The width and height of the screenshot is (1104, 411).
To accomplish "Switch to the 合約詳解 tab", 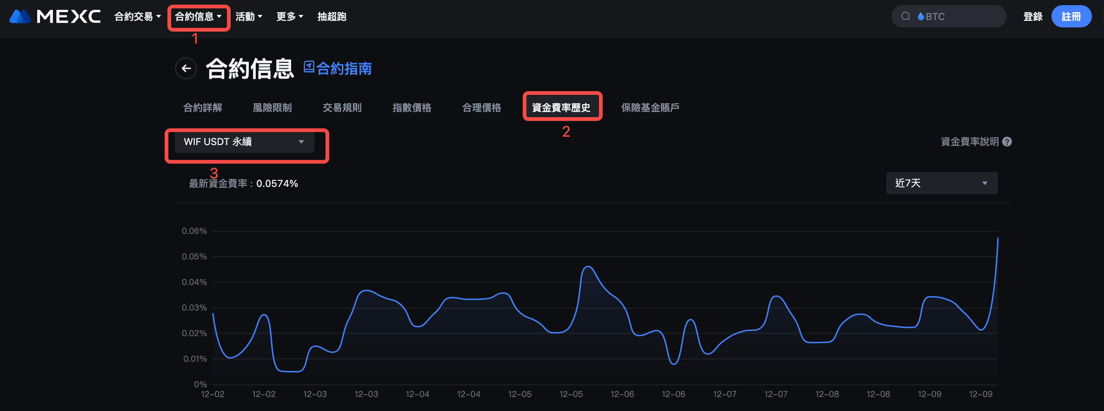I will tap(203, 108).
